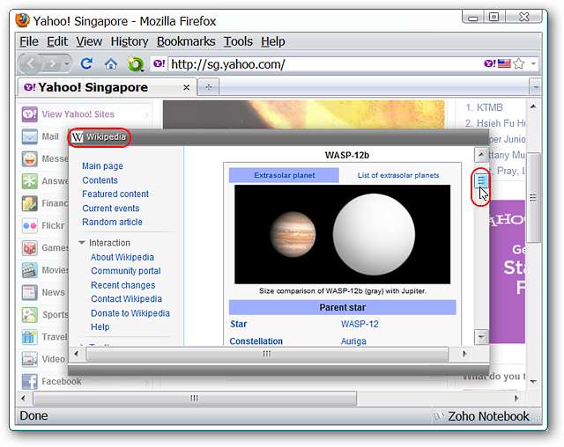Open the Tools menu
This screenshot has width=564, height=447.
(x=238, y=41)
